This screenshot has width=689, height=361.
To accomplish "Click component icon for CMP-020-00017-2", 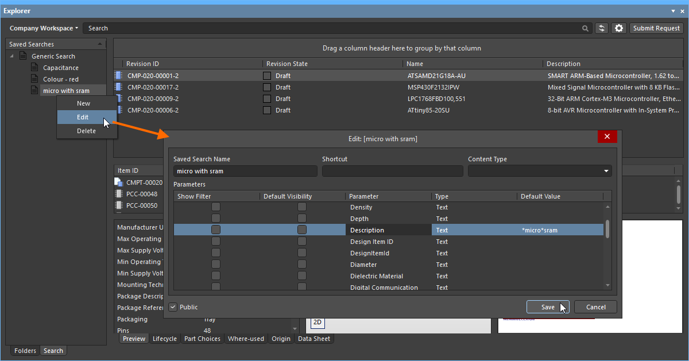I will 119,87.
